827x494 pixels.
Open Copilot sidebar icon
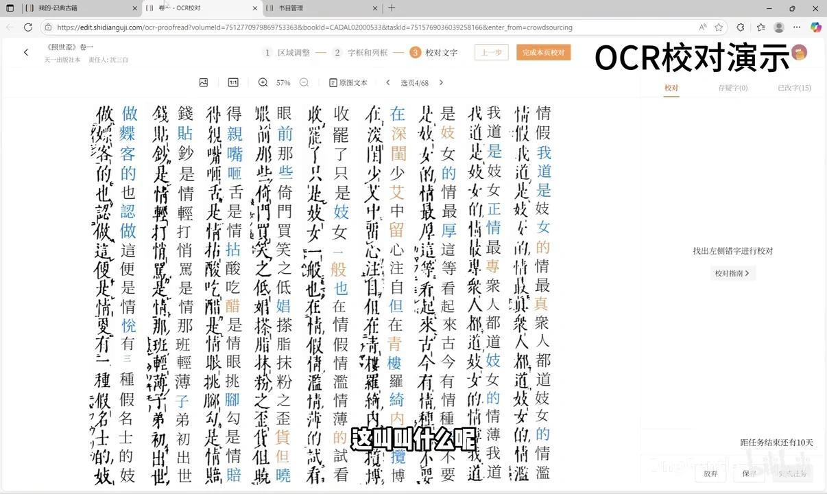[815, 27]
